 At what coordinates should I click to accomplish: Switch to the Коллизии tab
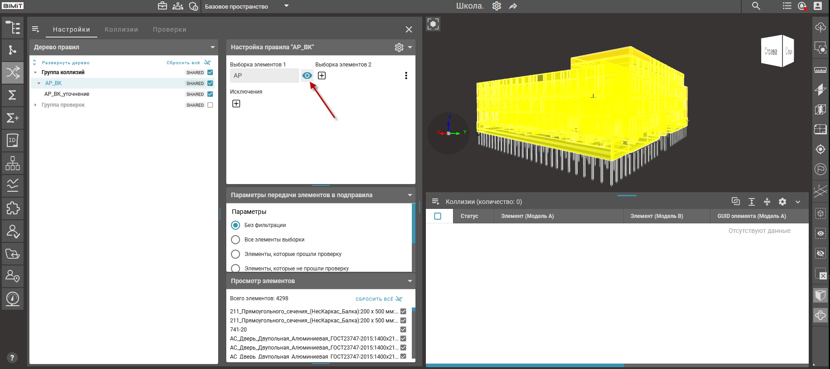(121, 29)
